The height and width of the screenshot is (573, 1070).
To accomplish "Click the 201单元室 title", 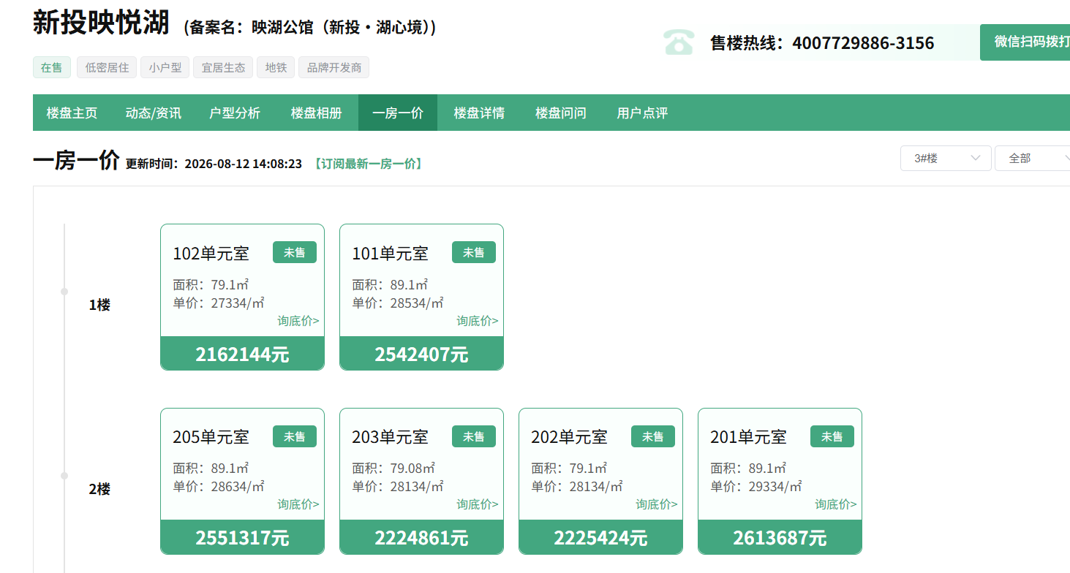I will click(748, 437).
